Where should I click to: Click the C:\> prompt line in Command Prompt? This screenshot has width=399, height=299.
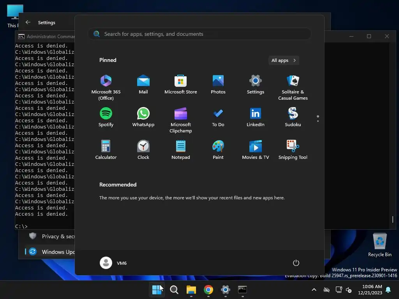(x=21, y=226)
